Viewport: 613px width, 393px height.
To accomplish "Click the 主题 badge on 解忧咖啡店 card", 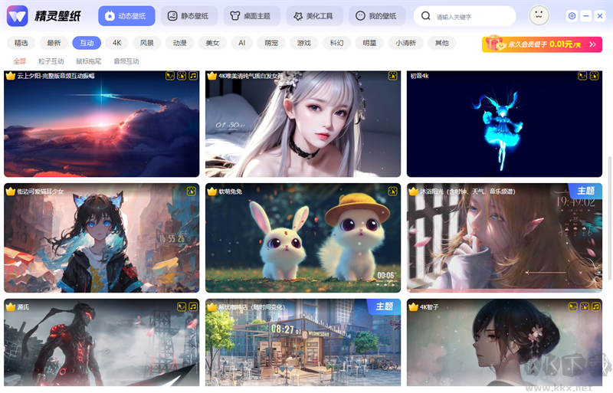I will pos(384,306).
